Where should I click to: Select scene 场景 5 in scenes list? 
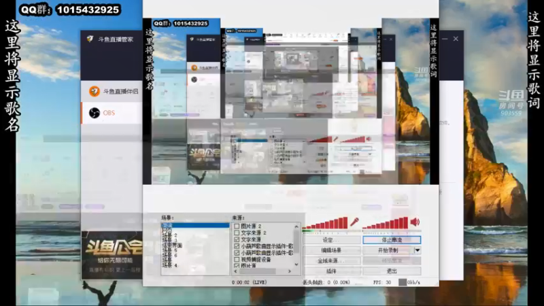tap(169, 250)
